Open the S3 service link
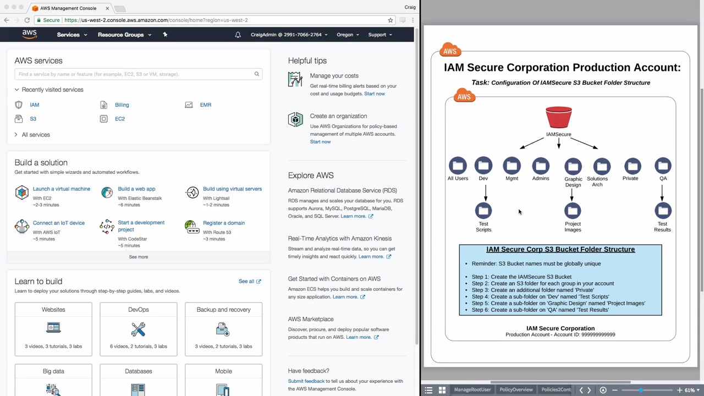 coord(33,119)
